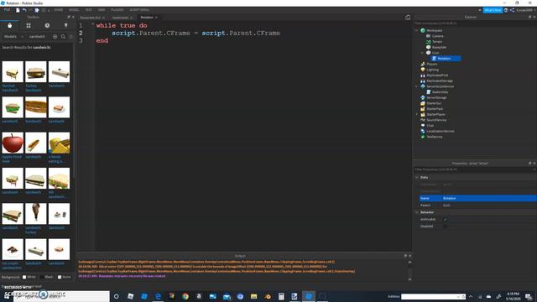Select LocalizationService in Explorer

(x=441, y=131)
